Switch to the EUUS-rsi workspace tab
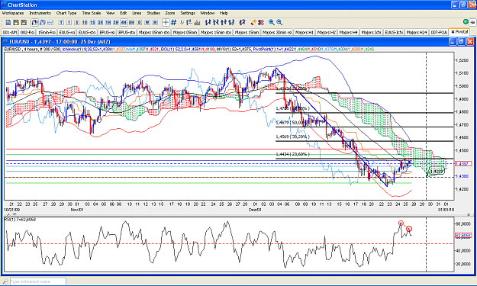The width and height of the screenshot is (477, 286). click(67, 32)
